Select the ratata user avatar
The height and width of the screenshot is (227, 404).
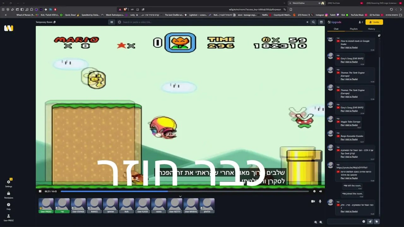click(x=159, y=206)
